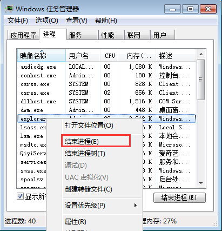Click the Local S... description cell
The width and height of the screenshot is (222, 231).
click(x=174, y=127)
